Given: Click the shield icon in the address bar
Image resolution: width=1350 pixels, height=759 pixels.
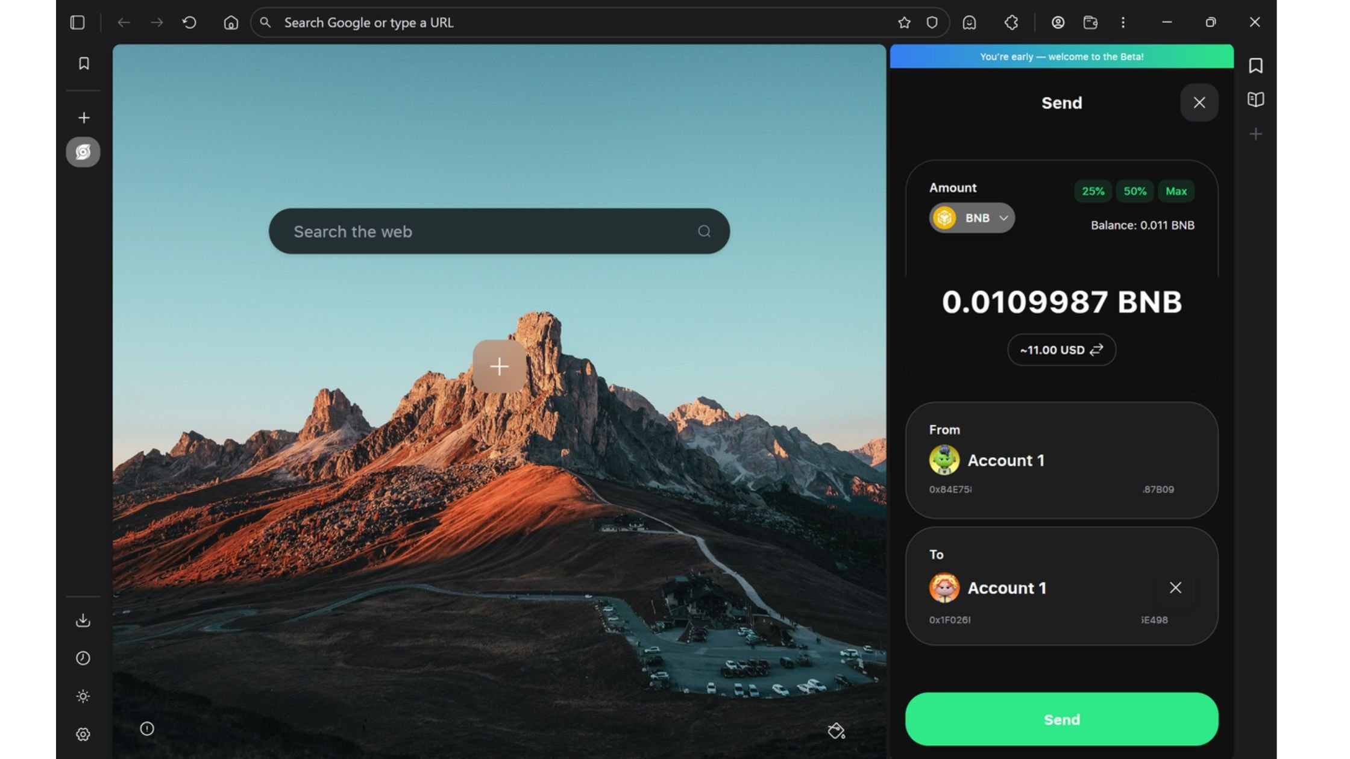Looking at the screenshot, I should [932, 22].
